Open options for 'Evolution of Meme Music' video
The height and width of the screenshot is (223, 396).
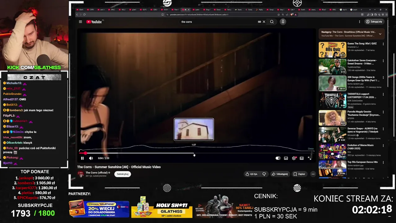(x=383, y=145)
